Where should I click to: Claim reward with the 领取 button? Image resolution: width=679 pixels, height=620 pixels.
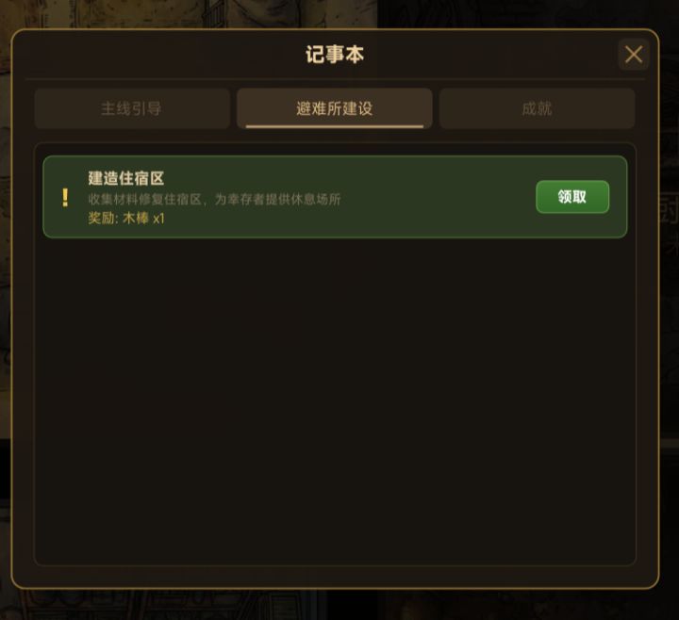[x=572, y=197]
